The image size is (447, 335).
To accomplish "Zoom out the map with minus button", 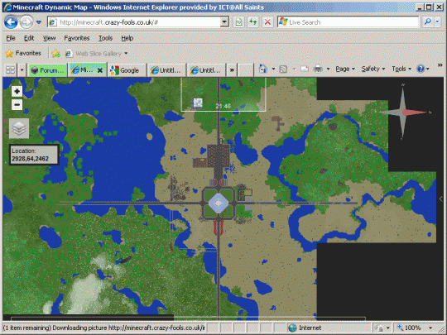I will (x=17, y=104).
